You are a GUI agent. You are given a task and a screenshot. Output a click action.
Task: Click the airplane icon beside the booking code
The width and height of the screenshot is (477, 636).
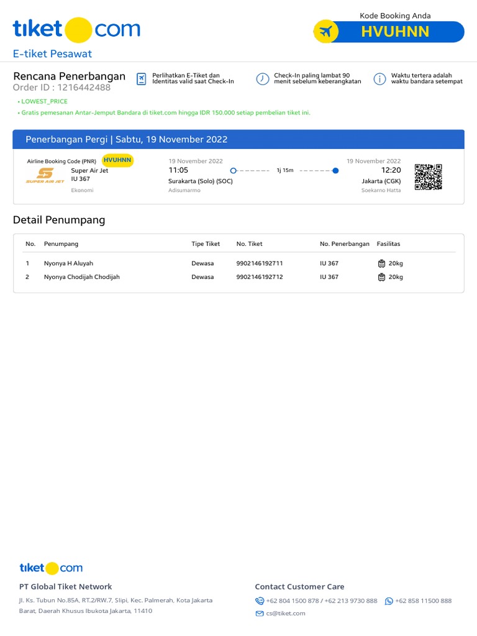[x=325, y=32]
